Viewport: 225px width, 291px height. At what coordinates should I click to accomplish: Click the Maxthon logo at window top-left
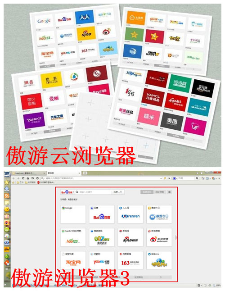point(7,174)
